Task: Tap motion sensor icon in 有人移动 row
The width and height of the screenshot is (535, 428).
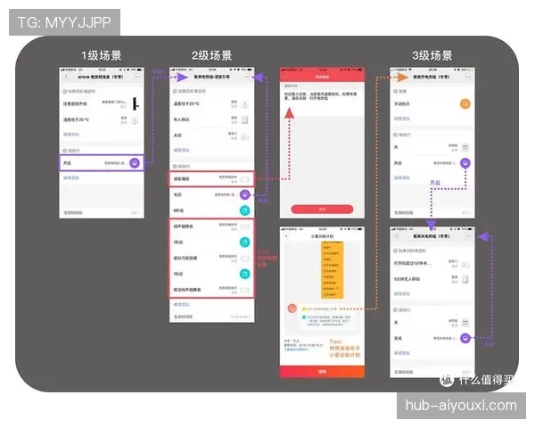Action: [245, 119]
